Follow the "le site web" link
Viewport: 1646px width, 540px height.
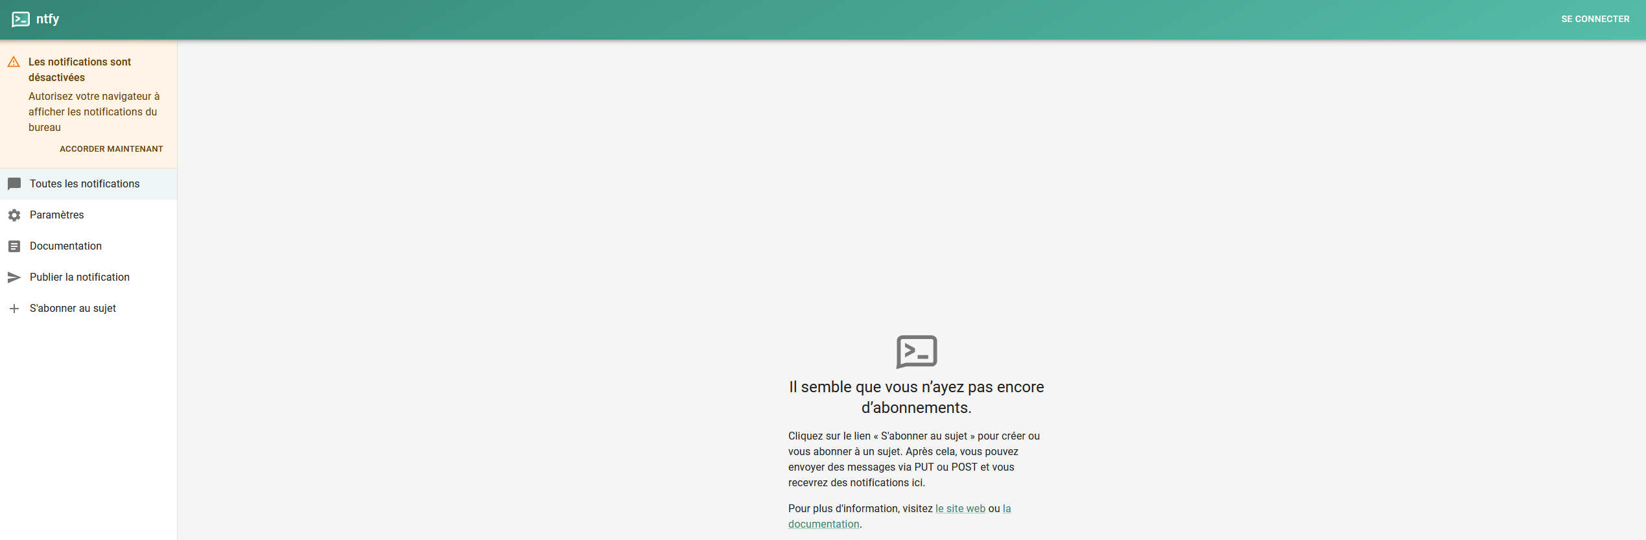(x=959, y=509)
